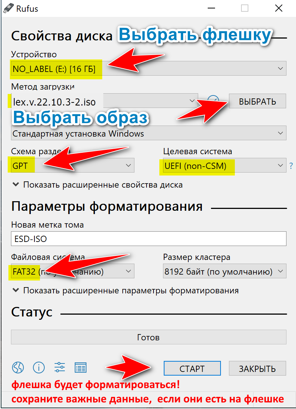Expand Показать расширенные параметры форматирования
This screenshot has width=296, height=409.
[x=126, y=290]
